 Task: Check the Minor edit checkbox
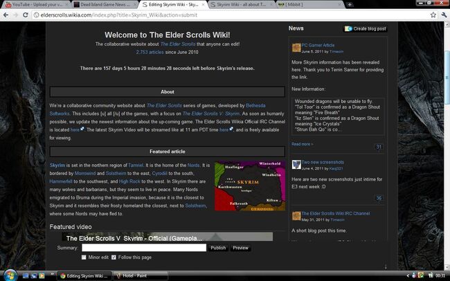click(x=84, y=257)
